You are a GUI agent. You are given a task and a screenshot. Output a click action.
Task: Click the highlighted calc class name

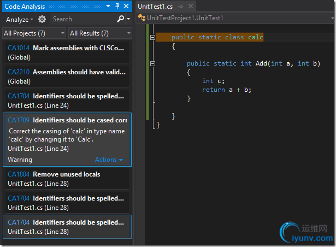tap(256, 37)
